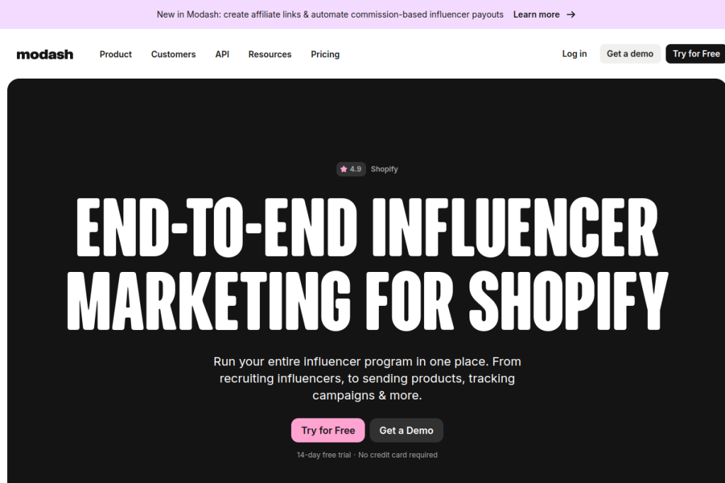Expand the Resources navigation menu
The image size is (725, 483).
pos(270,54)
